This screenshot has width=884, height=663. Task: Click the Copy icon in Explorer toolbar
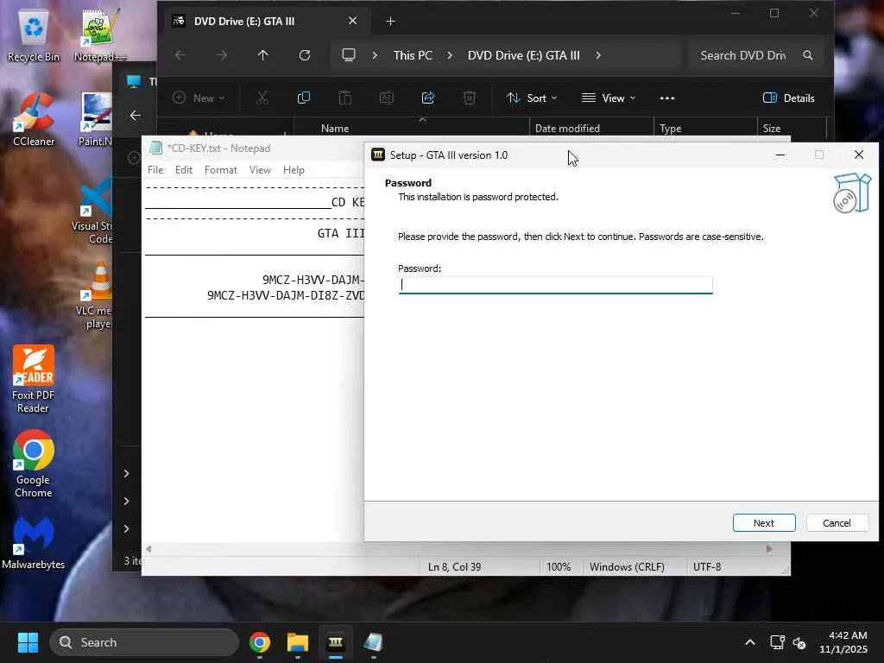pyautogui.click(x=304, y=98)
